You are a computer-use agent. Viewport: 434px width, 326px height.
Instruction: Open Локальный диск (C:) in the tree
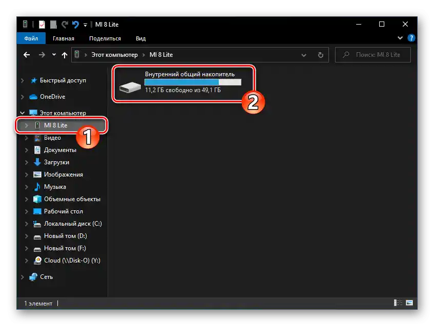click(x=73, y=224)
